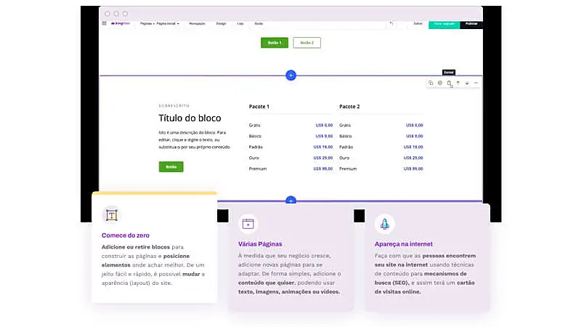Open the Design menu
This screenshot has width=581, height=327.
point(222,23)
